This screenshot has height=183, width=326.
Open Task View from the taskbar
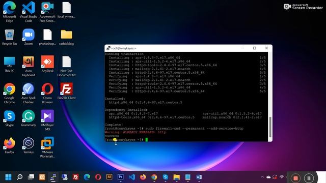point(31,177)
